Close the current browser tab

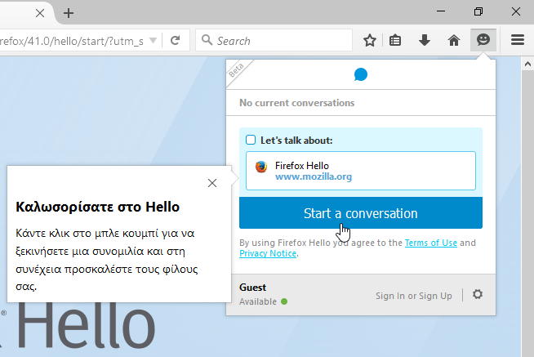pos(40,13)
